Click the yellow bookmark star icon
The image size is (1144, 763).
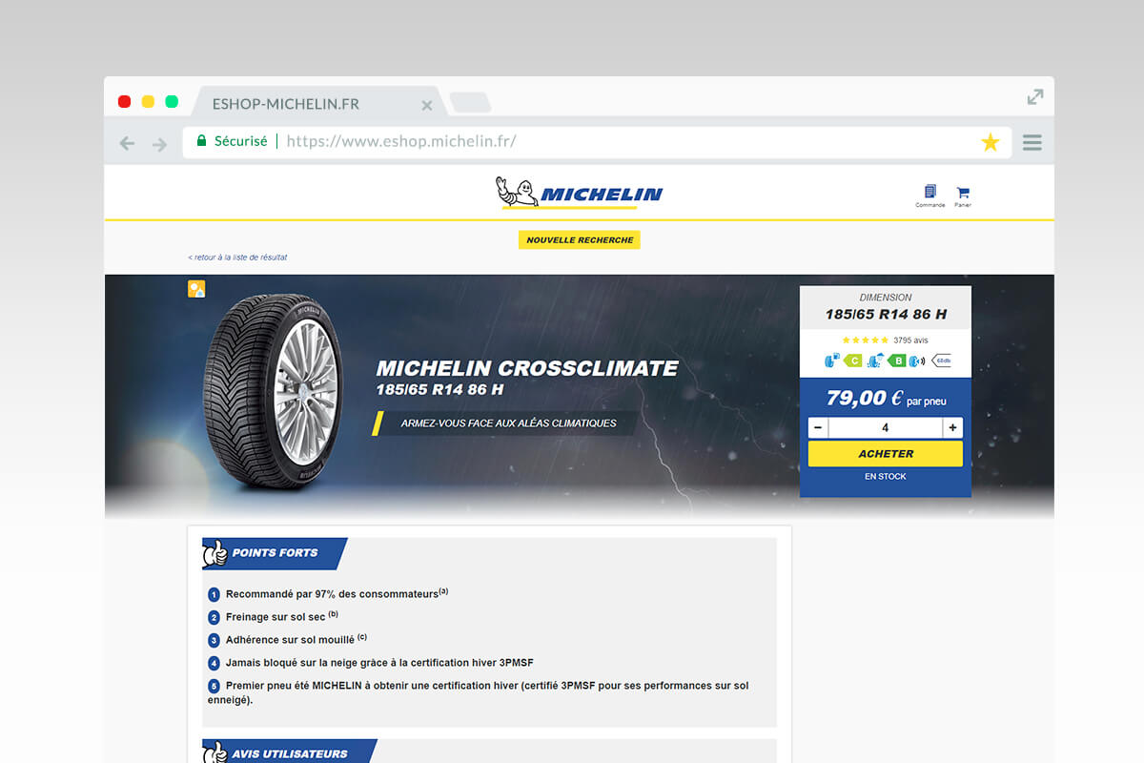point(991,142)
